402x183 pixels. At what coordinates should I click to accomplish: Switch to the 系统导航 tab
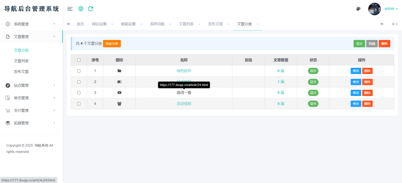pos(157,24)
